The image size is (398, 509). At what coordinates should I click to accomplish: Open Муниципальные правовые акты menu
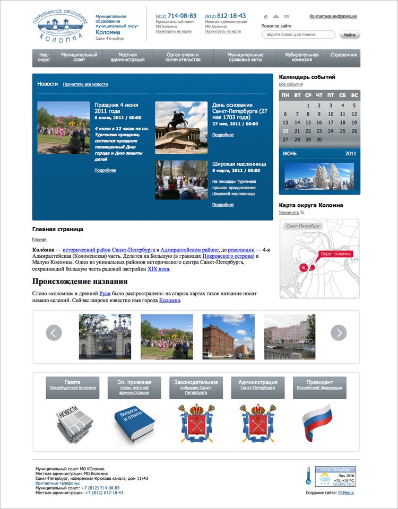(x=245, y=57)
